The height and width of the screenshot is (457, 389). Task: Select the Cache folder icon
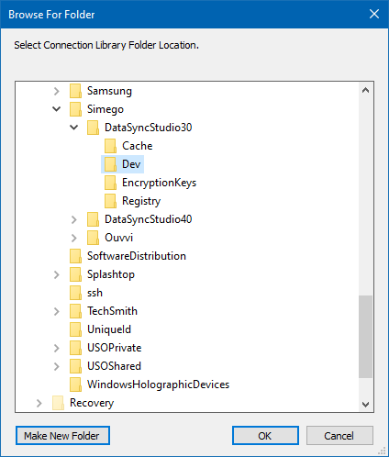(x=110, y=146)
